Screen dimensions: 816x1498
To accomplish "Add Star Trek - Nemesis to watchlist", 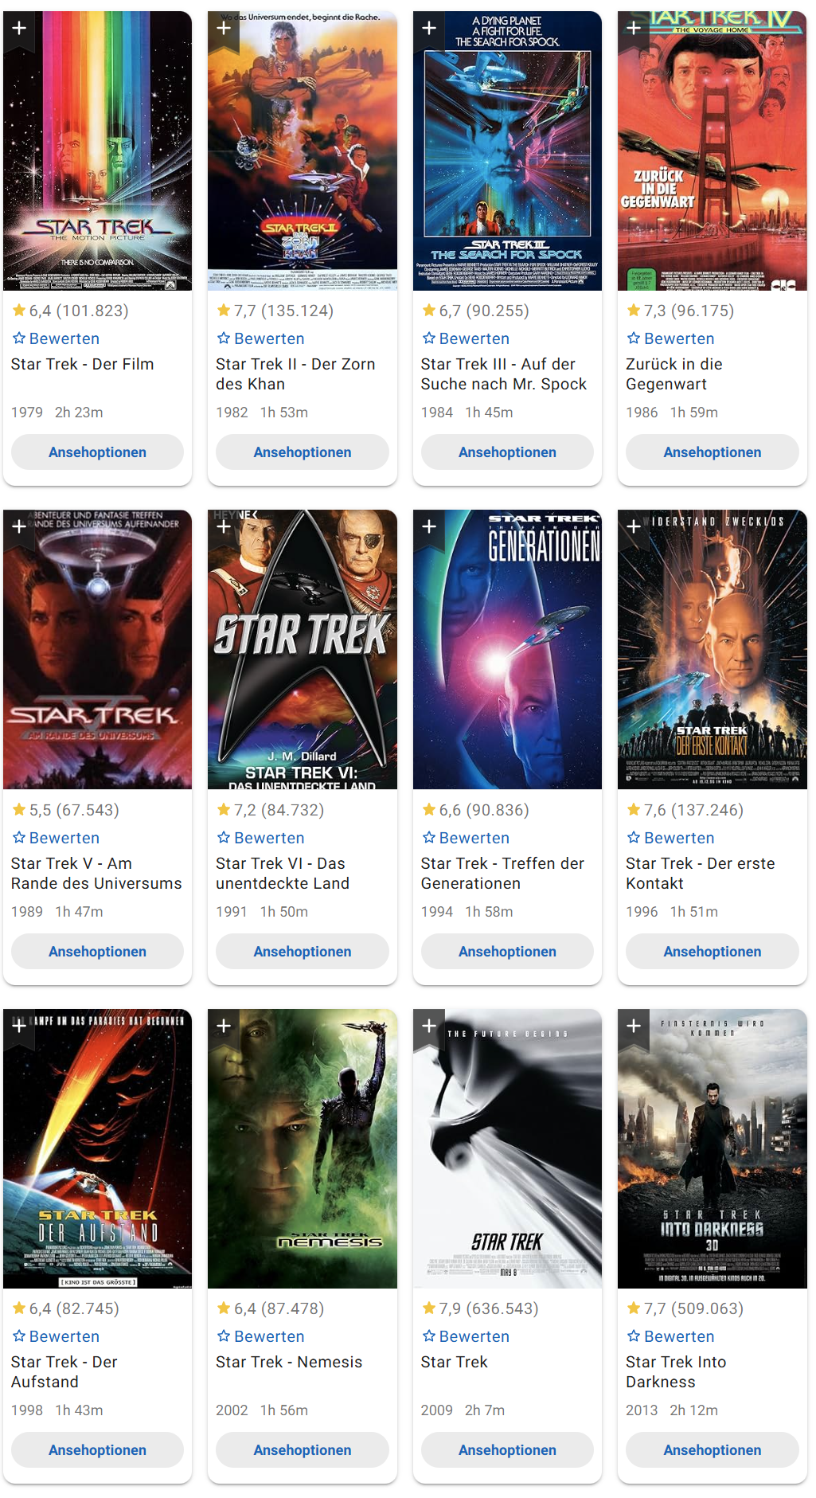I will pyautogui.click(x=224, y=1026).
